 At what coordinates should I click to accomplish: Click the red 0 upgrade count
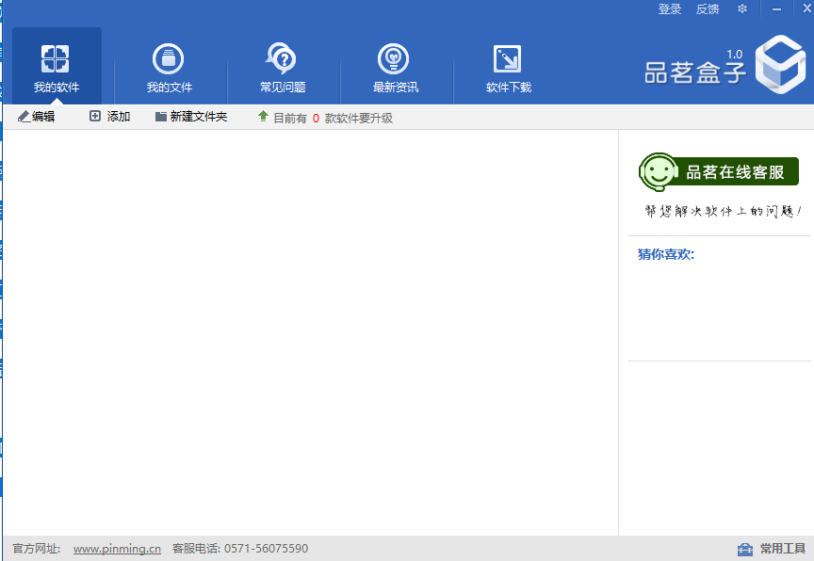click(316, 119)
